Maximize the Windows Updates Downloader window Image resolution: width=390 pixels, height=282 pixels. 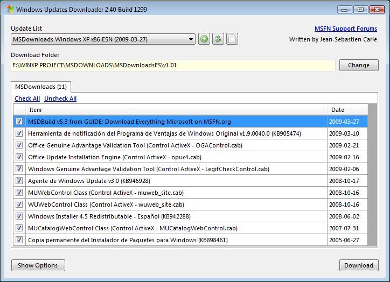point(361,10)
